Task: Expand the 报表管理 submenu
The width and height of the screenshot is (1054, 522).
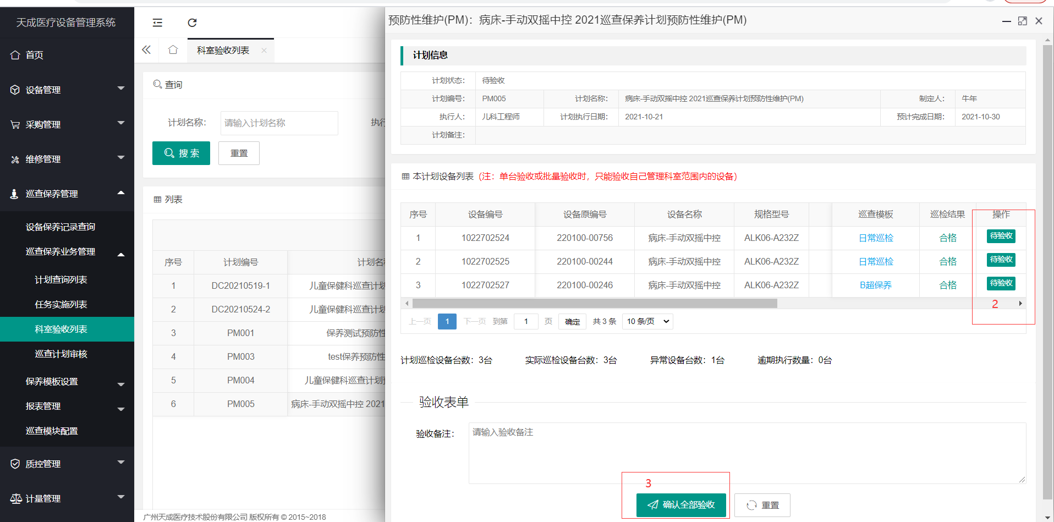Action: tap(67, 406)
